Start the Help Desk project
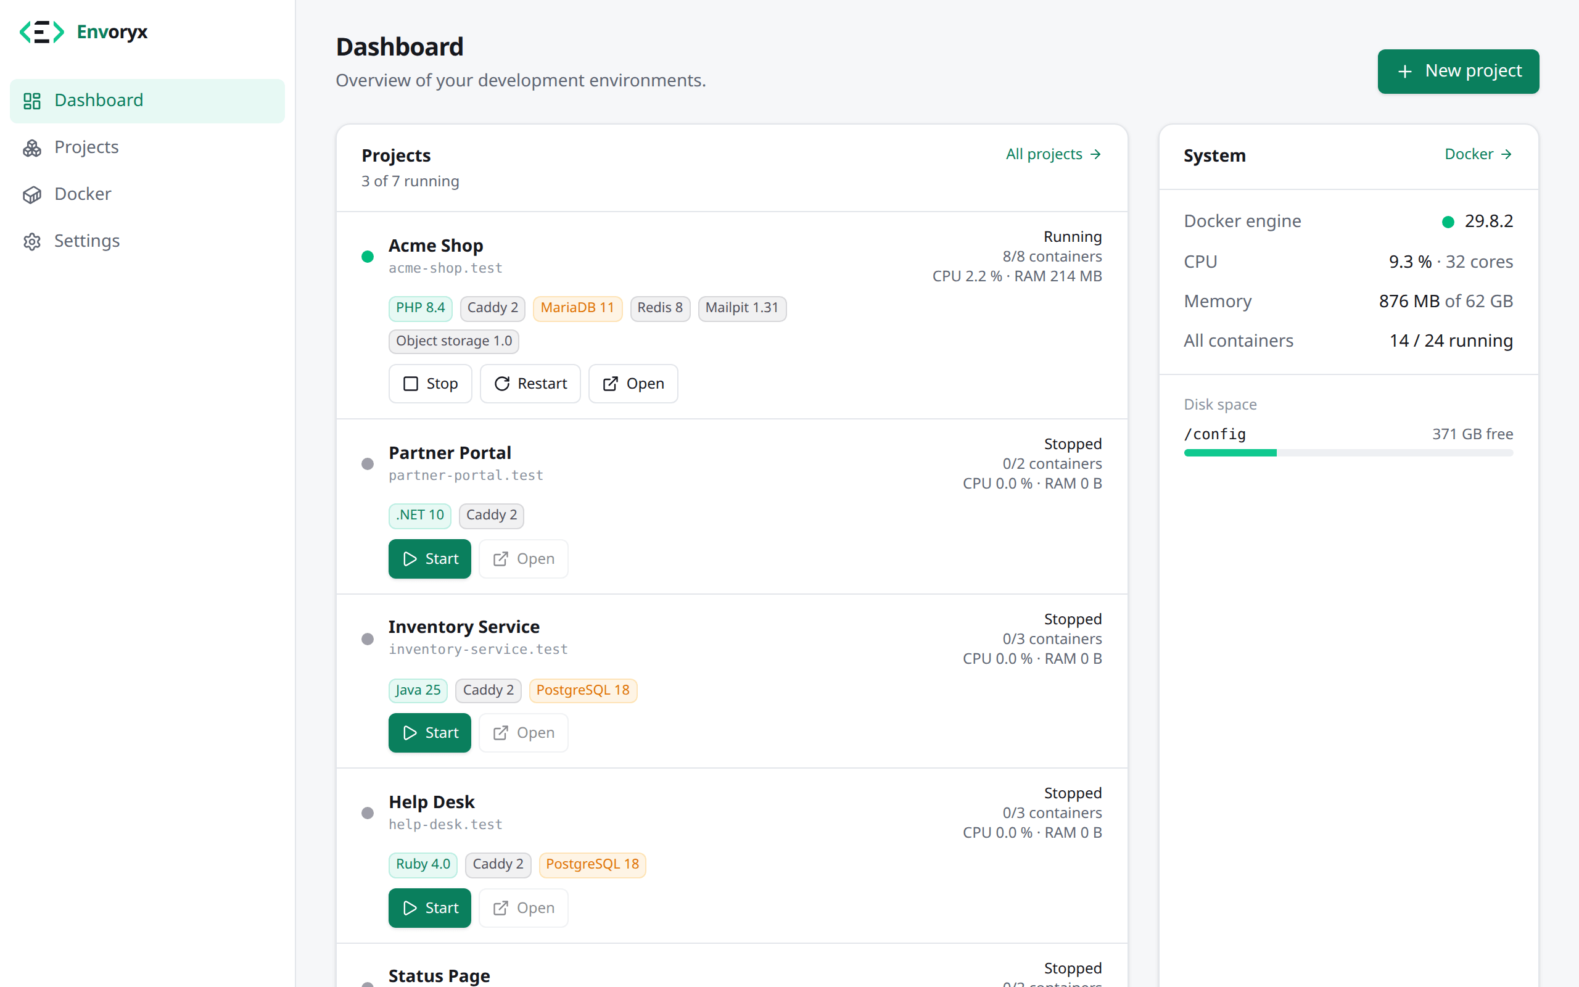The image size is (1579, 987). pos(429,908)
